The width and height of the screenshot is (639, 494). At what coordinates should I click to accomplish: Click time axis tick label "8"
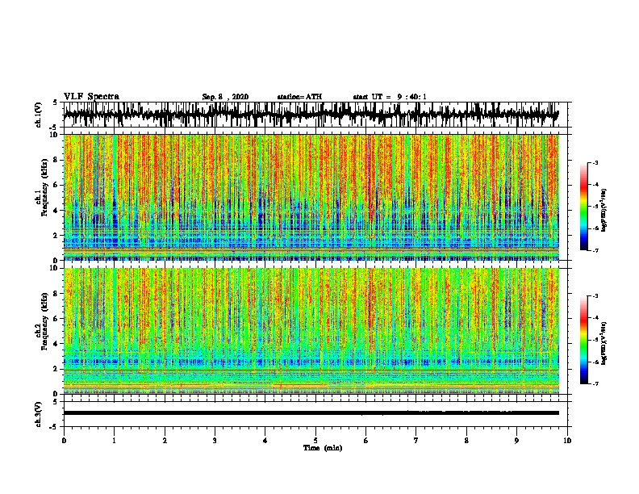466,441
